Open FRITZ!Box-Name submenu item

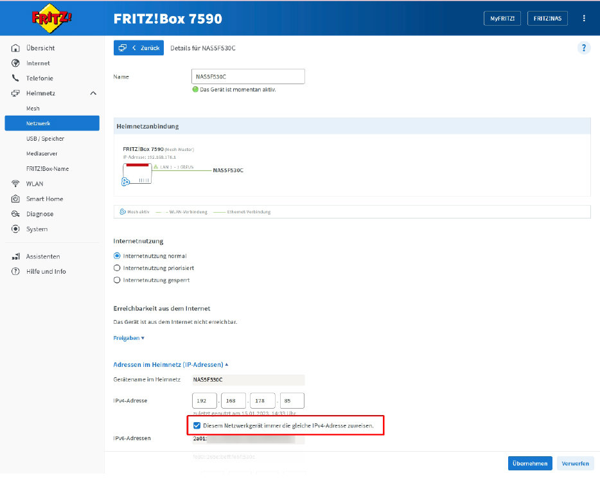coord(48,169)
